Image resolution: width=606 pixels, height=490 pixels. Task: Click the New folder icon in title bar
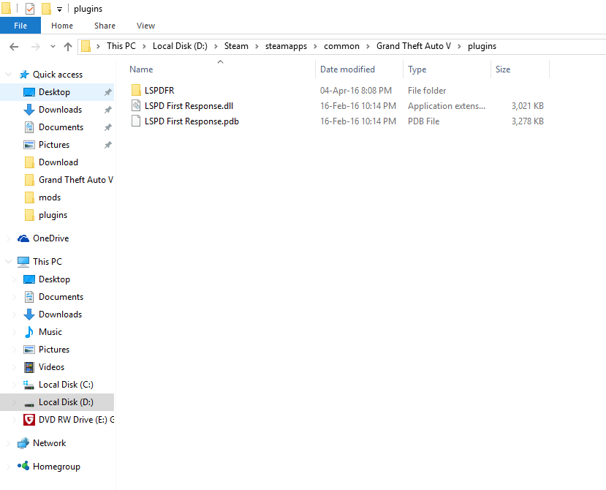pos(46,9)
